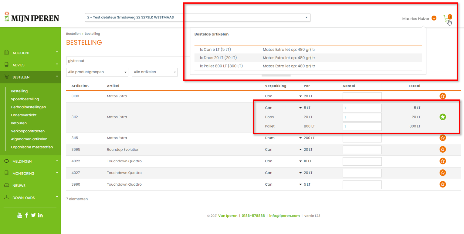Open the Alle artikelen dropdown
Viewport: 464px width, 234px height.
coord(155,72)
